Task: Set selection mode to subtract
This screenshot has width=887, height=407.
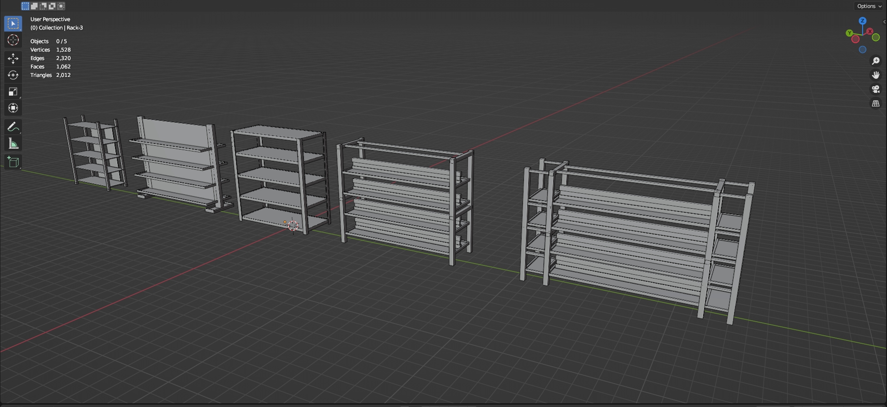Action: click(x=43, y=6)
